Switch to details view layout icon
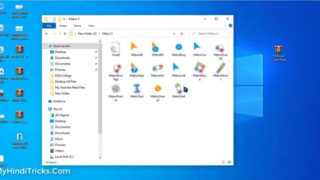This screenshot has width=320, height=180. pyautogui.click(x=224, y=162)
